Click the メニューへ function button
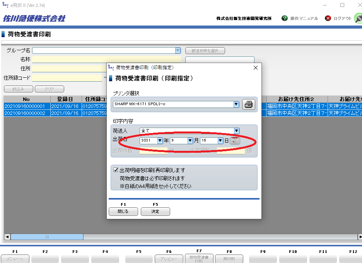 point(15,259)
